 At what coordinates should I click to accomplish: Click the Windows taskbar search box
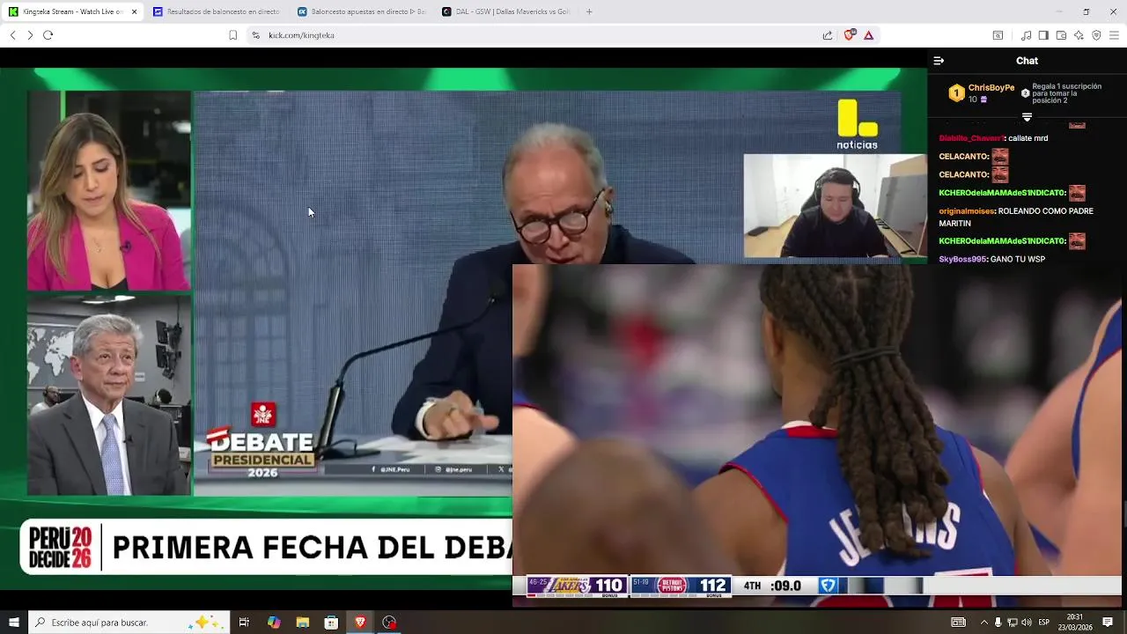pos(129,623)
